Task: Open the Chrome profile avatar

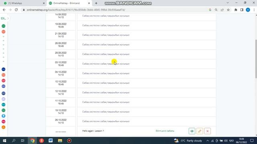Action: pos(248,10)
